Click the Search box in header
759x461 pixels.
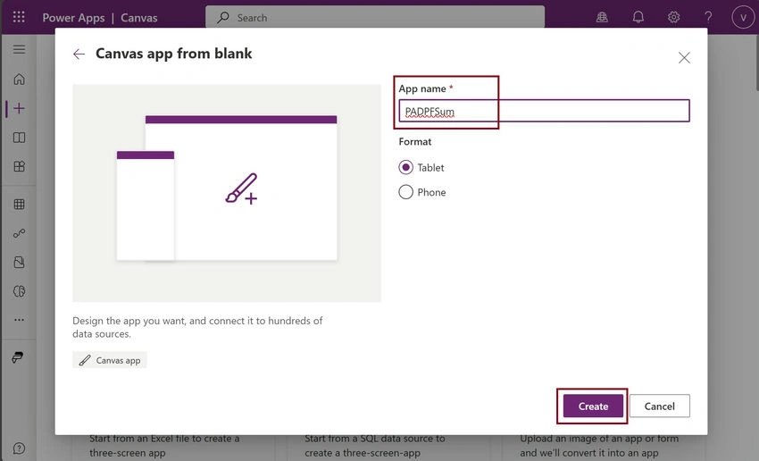tap(375, 18)
